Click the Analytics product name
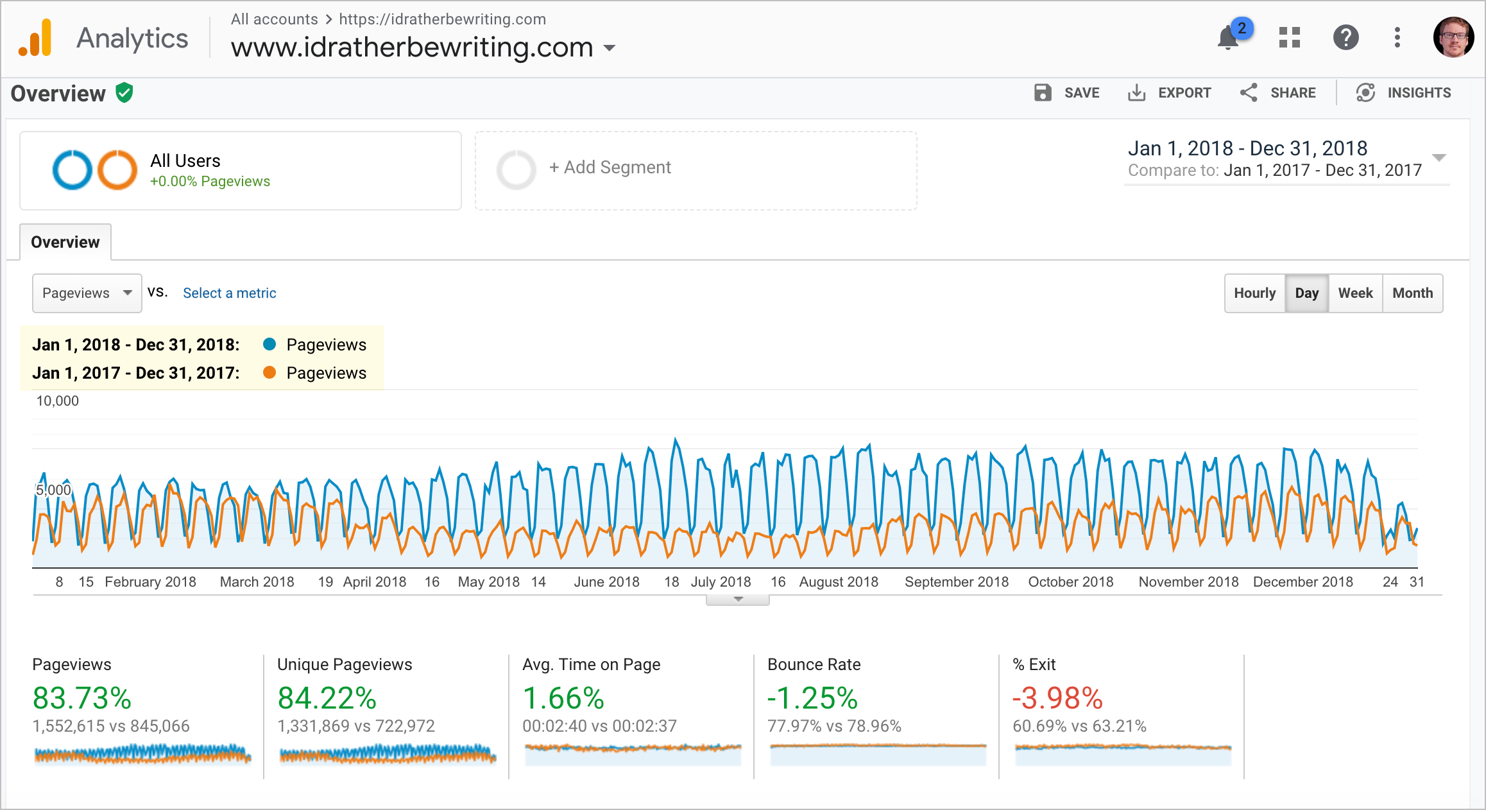 tap(132, 39)
